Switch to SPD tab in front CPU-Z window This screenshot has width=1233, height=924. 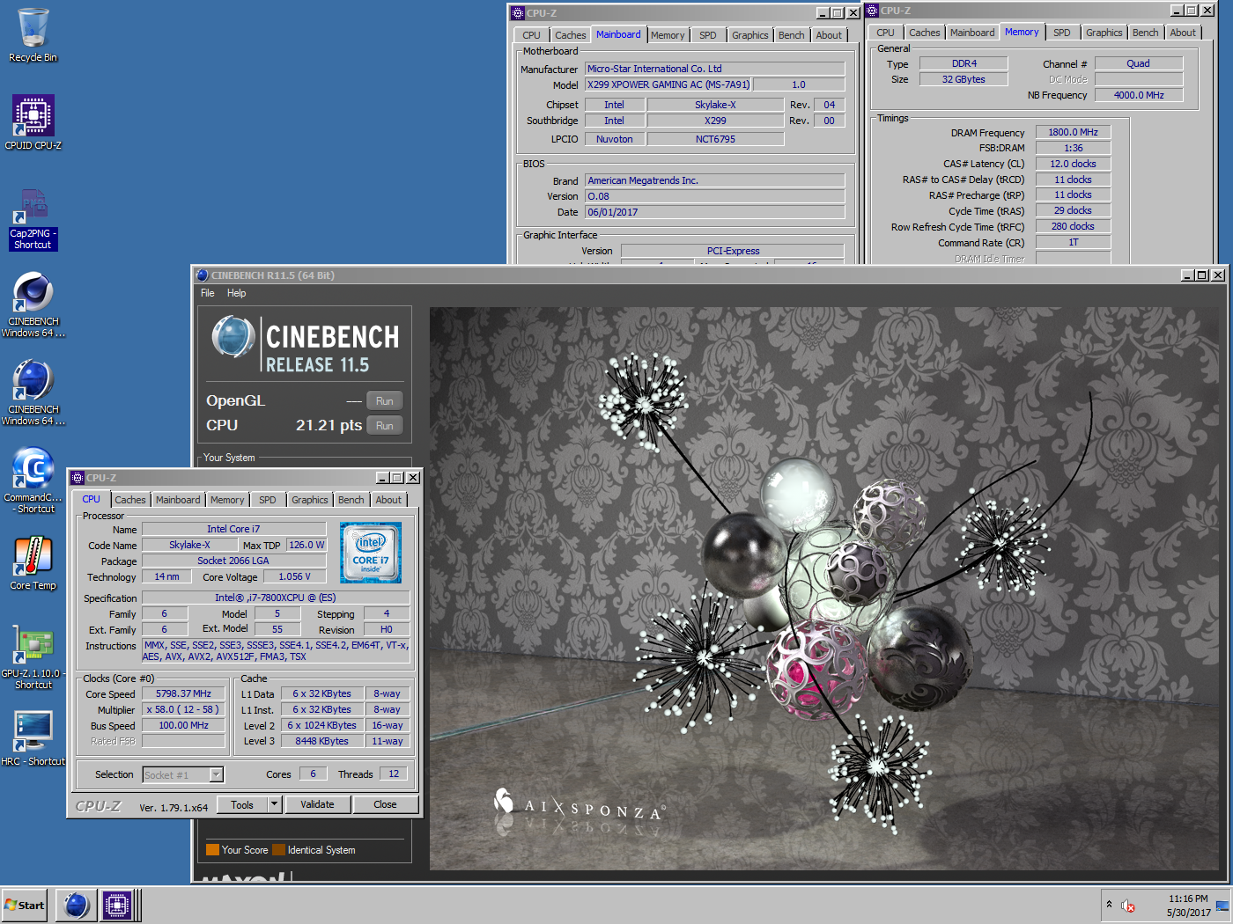[268, 500]
